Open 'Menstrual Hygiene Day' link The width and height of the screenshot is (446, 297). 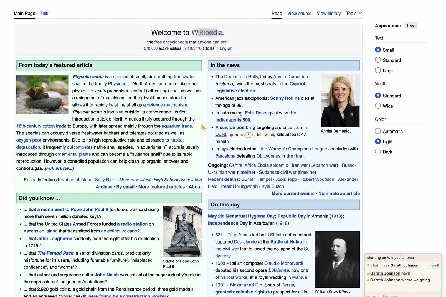[250, 216]
